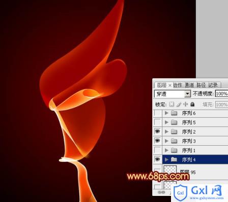The height and width of the screenshot is (202, 228).
Task: Select the 序列 5 layer group
Action: pyautogui.click(x=195, y=122)
